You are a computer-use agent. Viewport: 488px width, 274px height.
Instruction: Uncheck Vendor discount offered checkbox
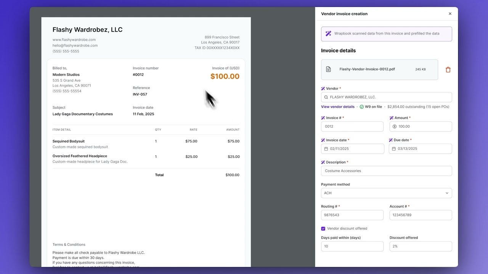323,229
